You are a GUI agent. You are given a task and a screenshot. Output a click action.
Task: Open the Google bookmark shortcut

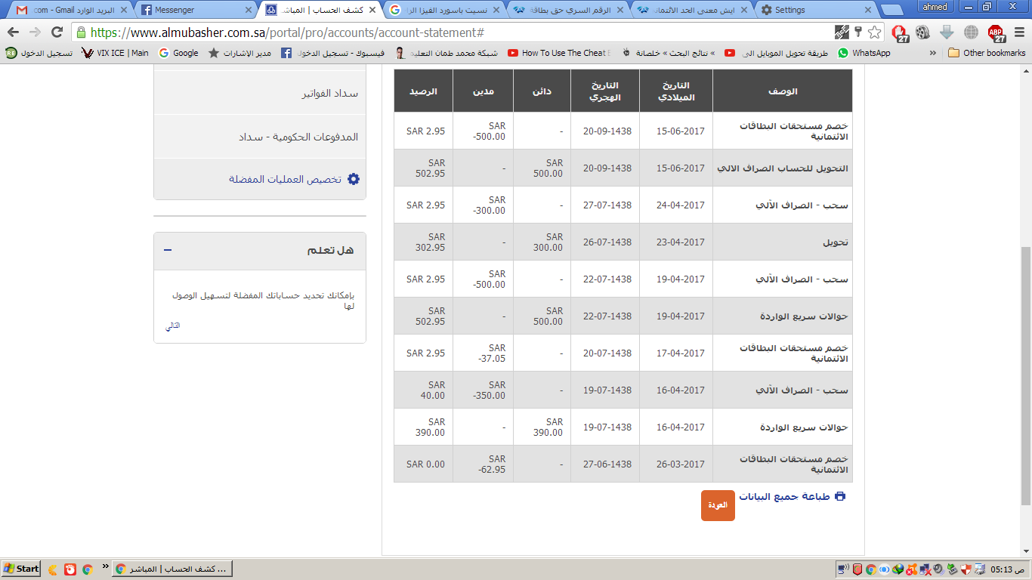pyautogui.click(x=178, y=53)
